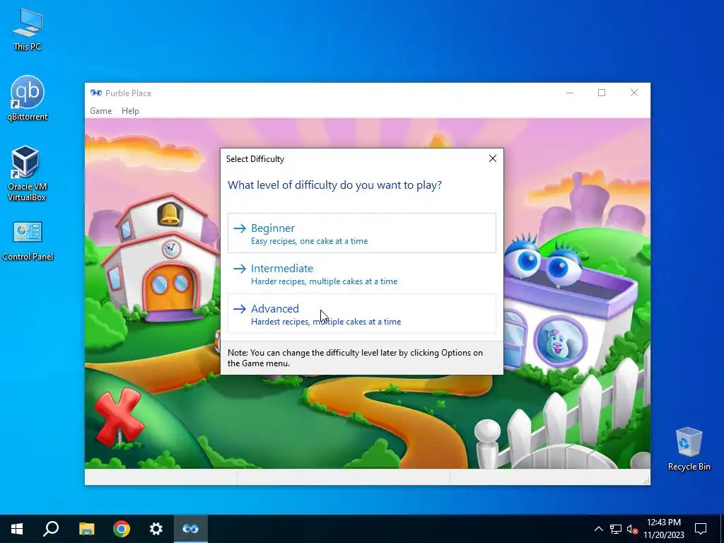Open the Oracle VM VirtualBox shortcut
This screenshot has width=724, height=543.
pos(27,173)
